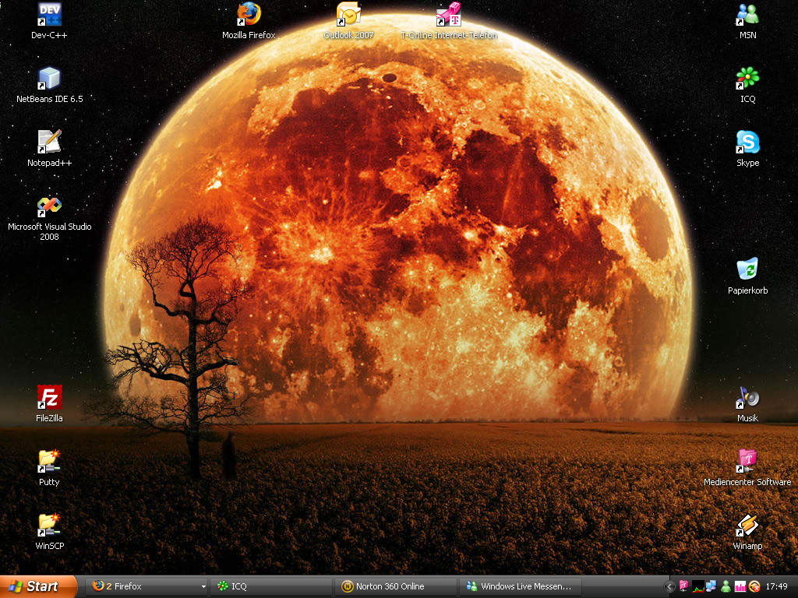Select the WinSCP desktop icon
The width and height of the screenshot is (798, 598).
49,526
